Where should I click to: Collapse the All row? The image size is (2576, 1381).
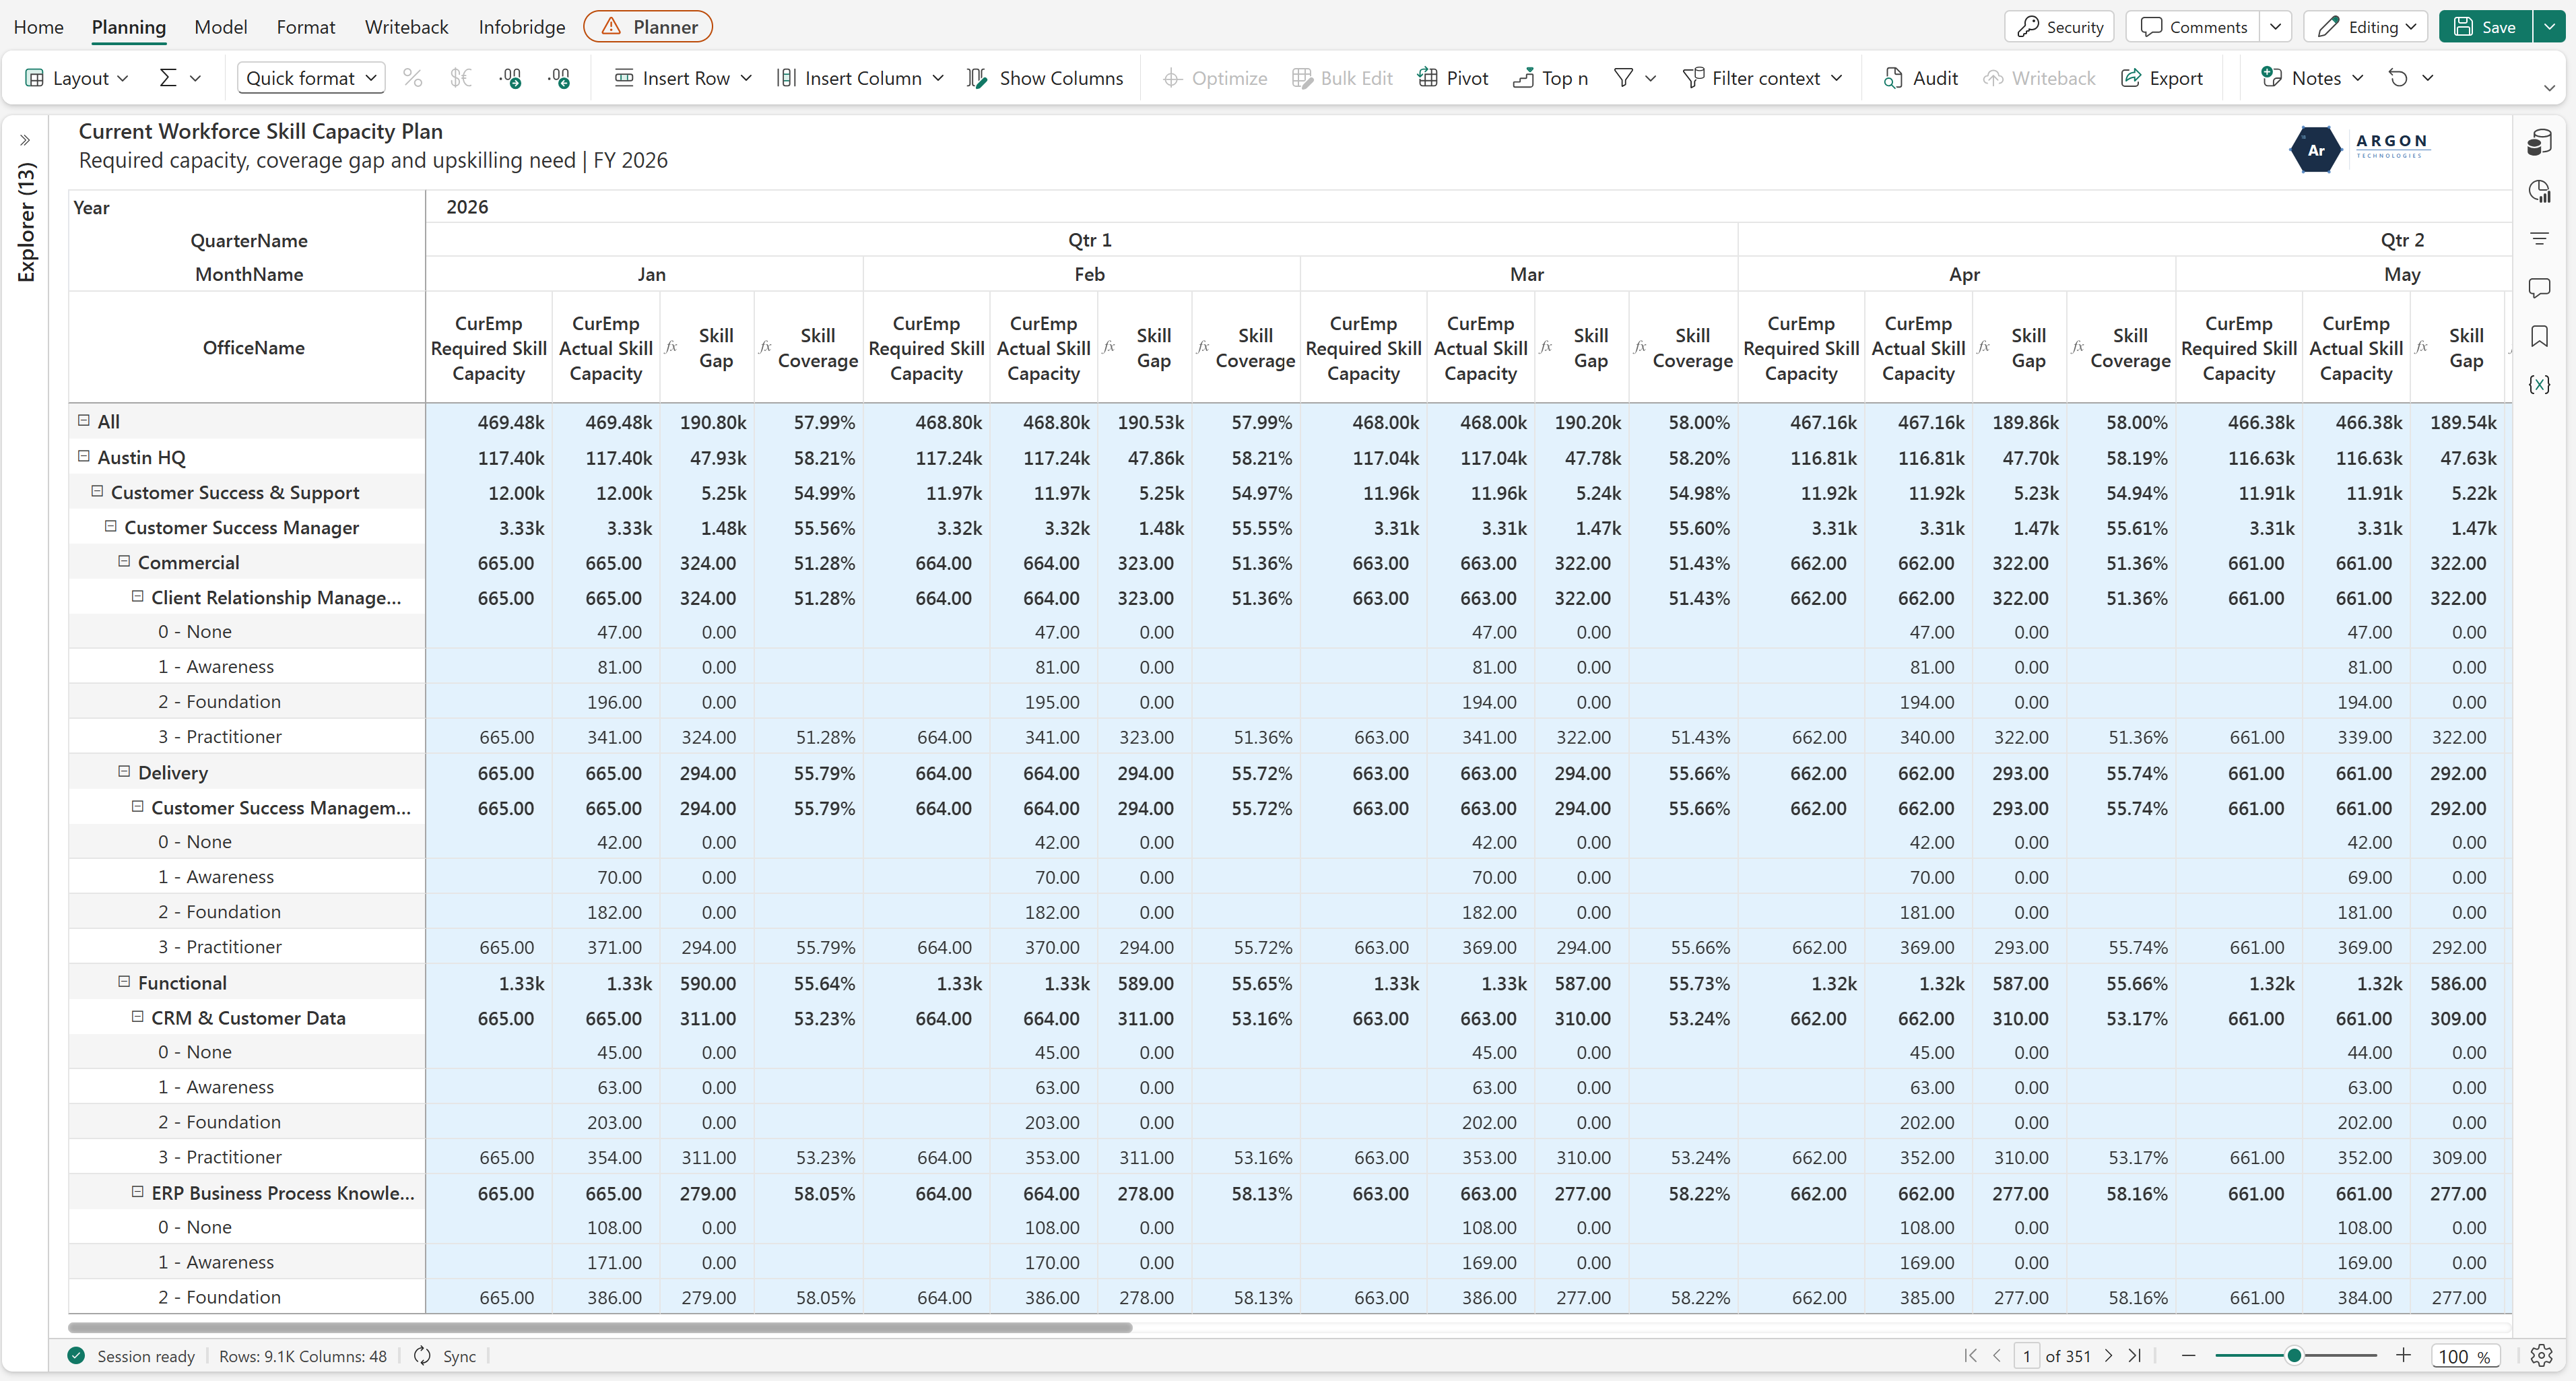click(84, 421)
